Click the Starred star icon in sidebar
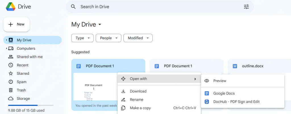The width and height of the screenshot is (291, 114). coord(11,73)
